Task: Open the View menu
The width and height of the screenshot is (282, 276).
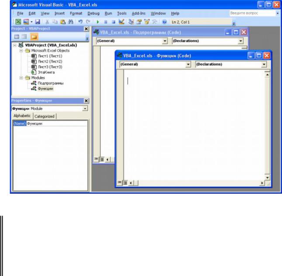Action: click(x=45, y=13)
